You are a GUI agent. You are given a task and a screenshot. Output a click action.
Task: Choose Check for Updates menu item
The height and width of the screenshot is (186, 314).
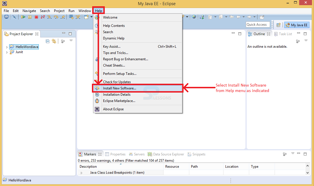coord(138,82)
